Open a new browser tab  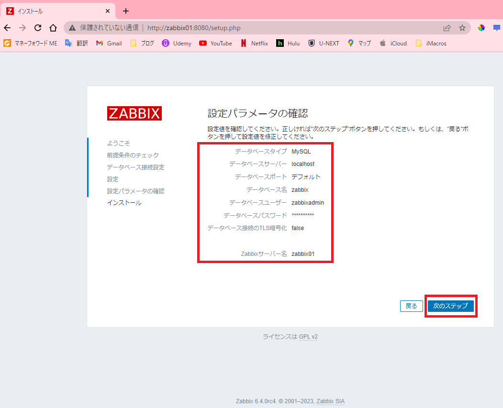125,11
